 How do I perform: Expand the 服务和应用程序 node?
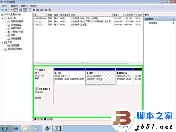click(x=2, y=49)
